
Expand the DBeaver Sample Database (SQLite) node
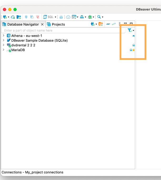pyautogui.click(x=4, y=40)
